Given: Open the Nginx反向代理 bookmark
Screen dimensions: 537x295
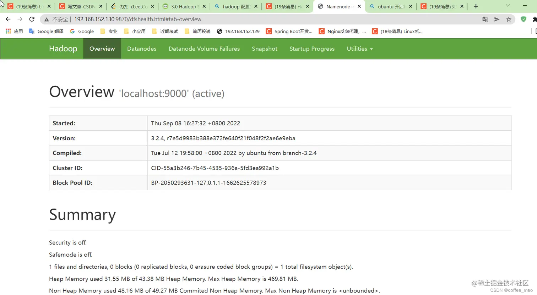Looking at the screenshot, I should click(x=342, y=32).
